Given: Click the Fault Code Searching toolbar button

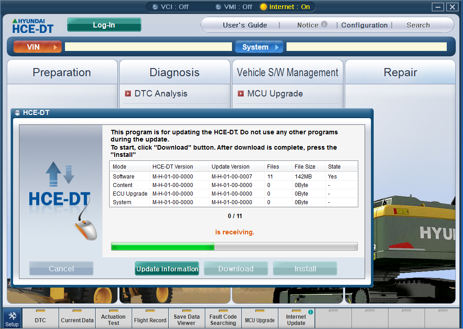Looking at the screenshot, I should pos(223,318).
